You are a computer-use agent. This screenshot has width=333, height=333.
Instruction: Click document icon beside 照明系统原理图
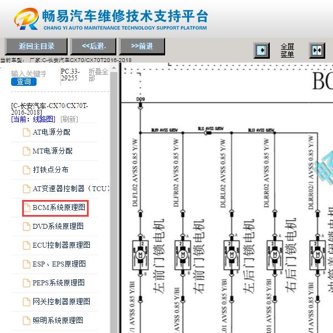27,321
